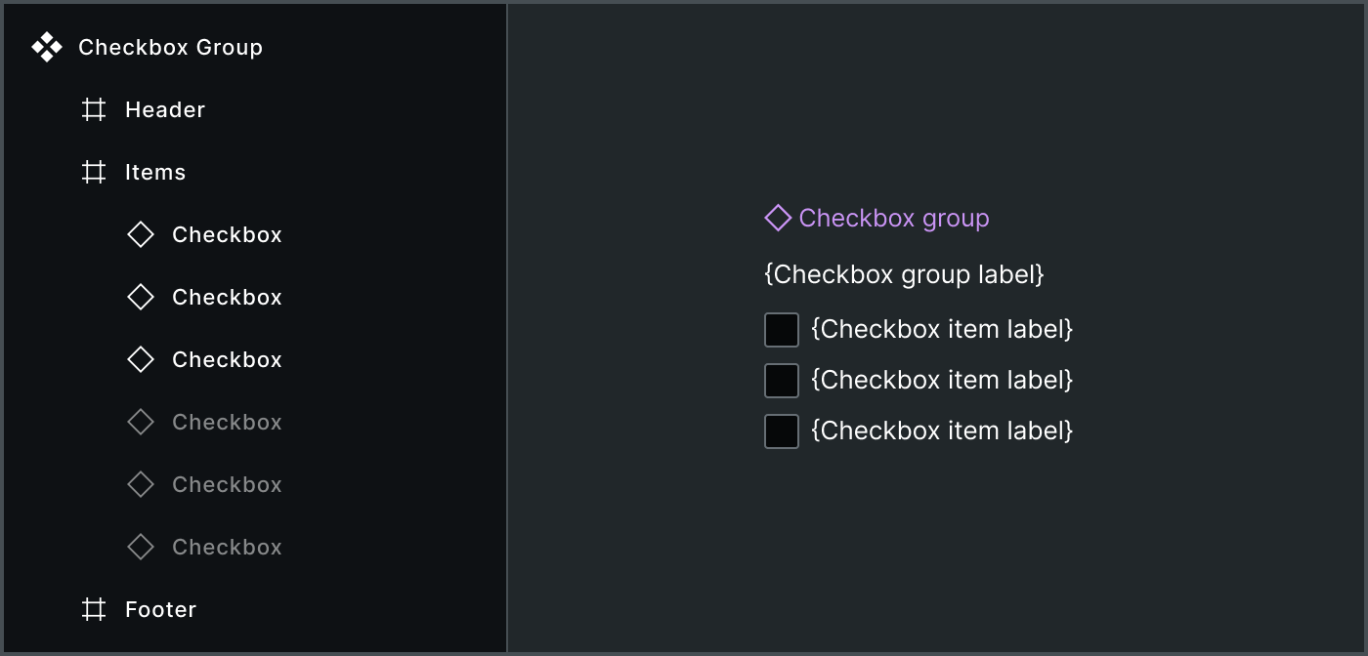This screenshot has height=656, width=1368.
Task: Click the first Checkbox instance diamond icon
Action: (x=140, y=234)
